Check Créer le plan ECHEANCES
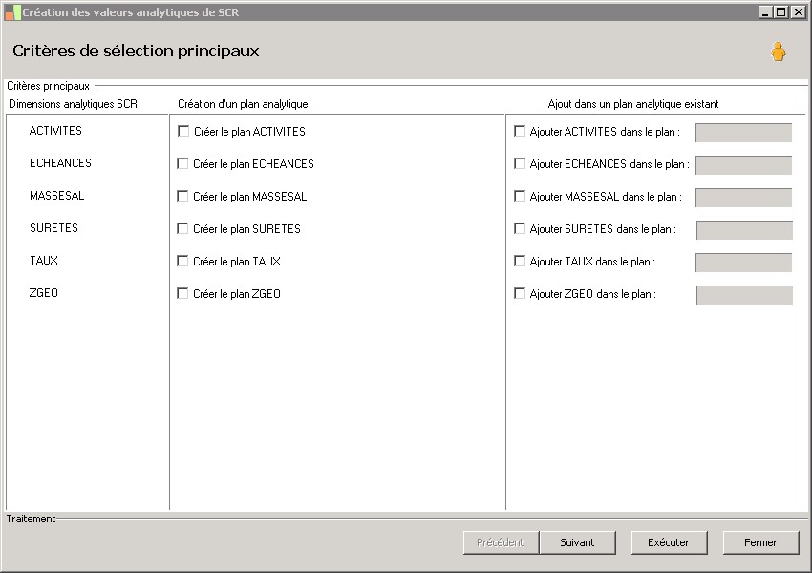812x573 pixels. point(183,164)
